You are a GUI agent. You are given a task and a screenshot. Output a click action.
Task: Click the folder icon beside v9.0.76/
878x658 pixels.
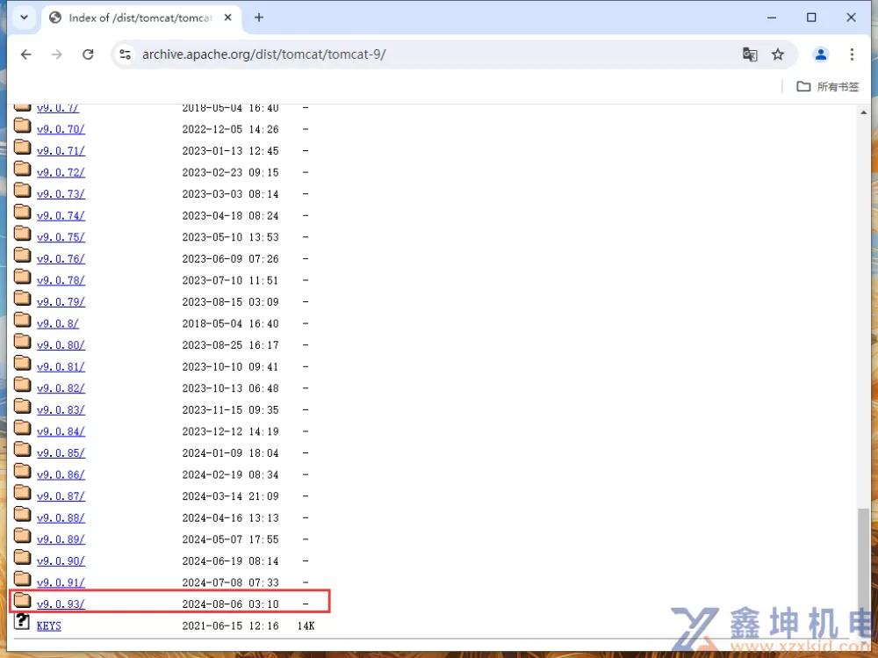click(x=23, y=255)
